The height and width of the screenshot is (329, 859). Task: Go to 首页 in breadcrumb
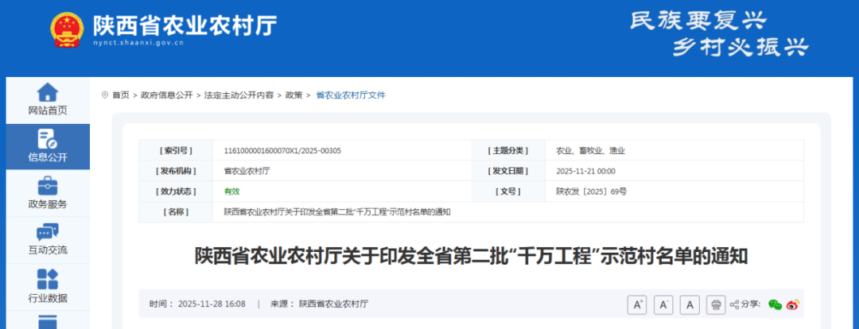(120, 95)
